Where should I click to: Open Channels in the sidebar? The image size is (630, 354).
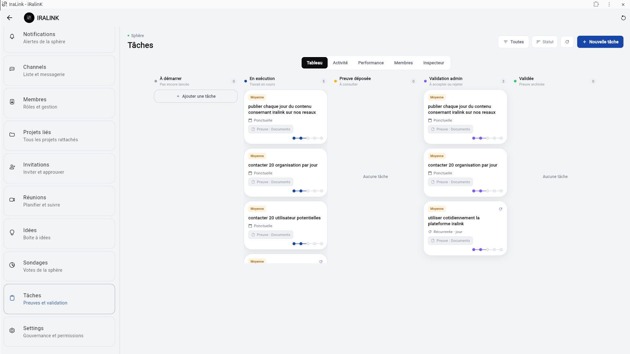click(x=59, y=70)
